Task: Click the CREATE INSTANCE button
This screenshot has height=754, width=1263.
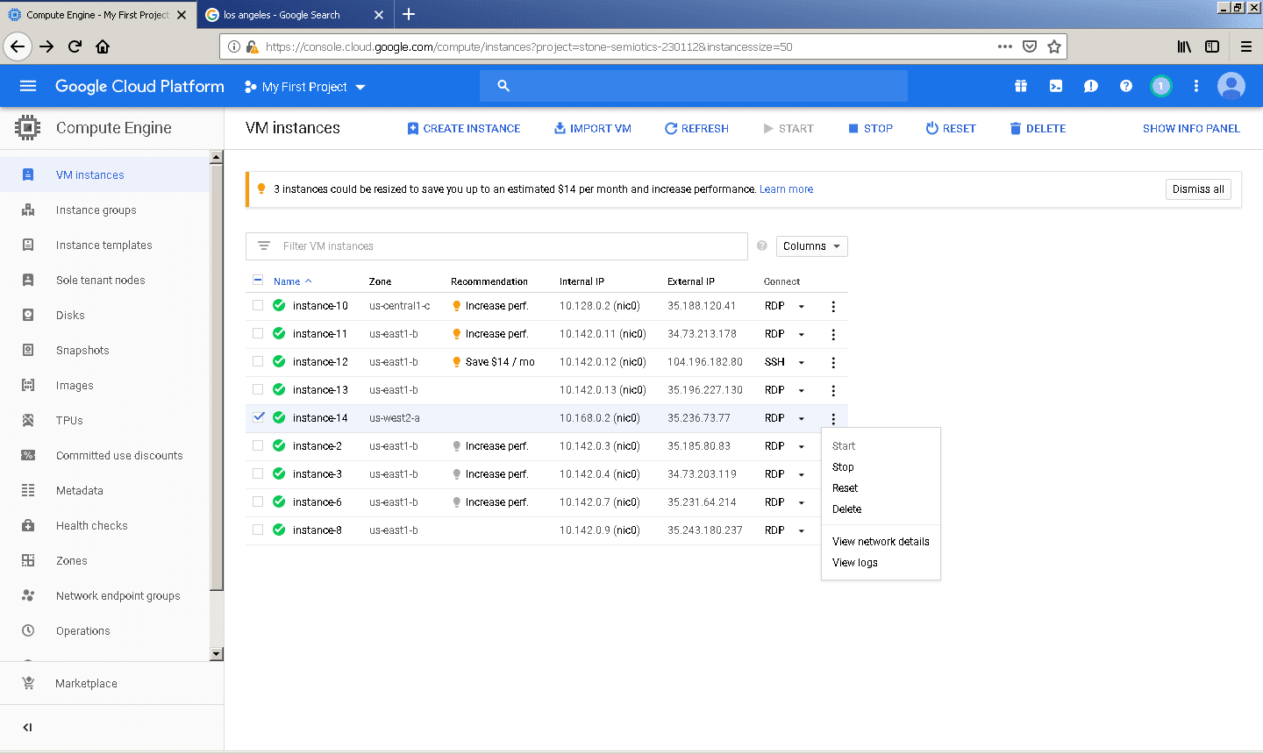Action: point(463,129)
